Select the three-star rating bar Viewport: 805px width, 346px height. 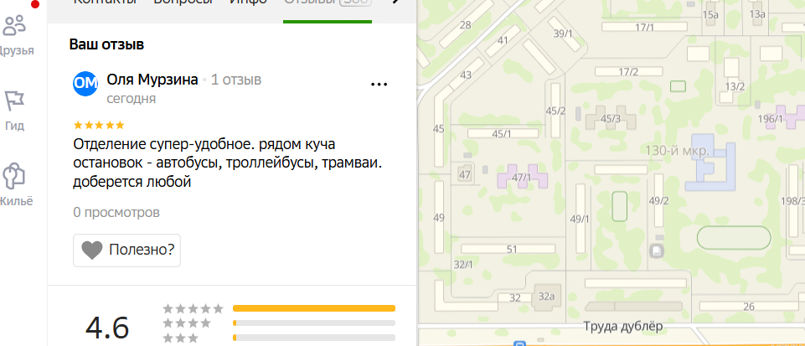tap(314, 338)
